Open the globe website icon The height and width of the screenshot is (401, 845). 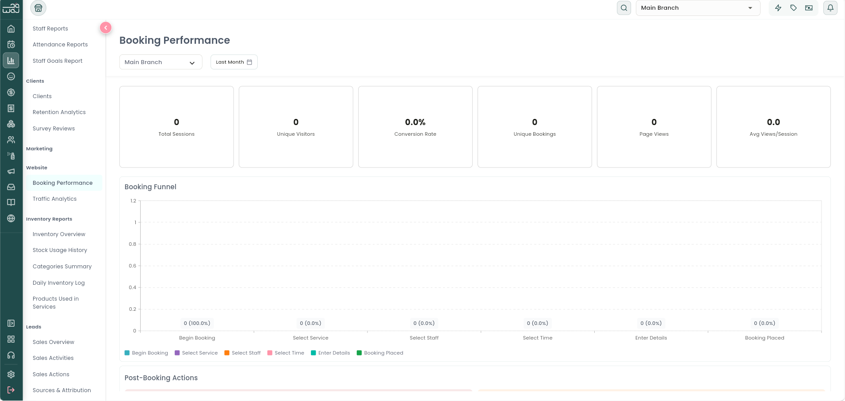11,218
